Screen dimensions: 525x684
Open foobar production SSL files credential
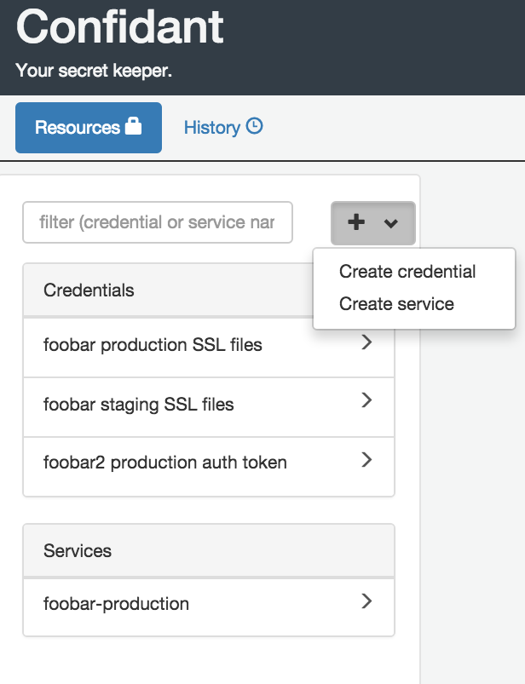(x=209, y=348)
